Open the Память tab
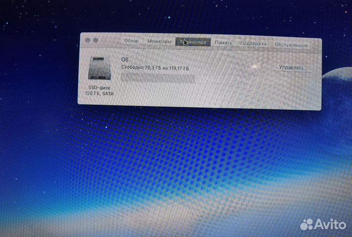 [223, 42]
